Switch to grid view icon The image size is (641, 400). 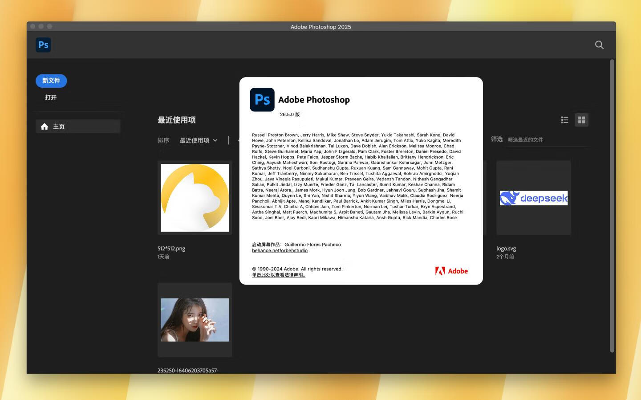point(581,120)
